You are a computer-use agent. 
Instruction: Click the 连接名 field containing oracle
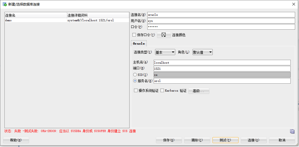221,15
